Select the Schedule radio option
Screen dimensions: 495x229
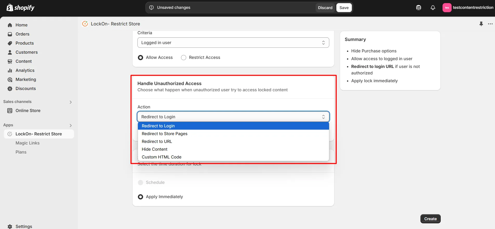(141, 182)
